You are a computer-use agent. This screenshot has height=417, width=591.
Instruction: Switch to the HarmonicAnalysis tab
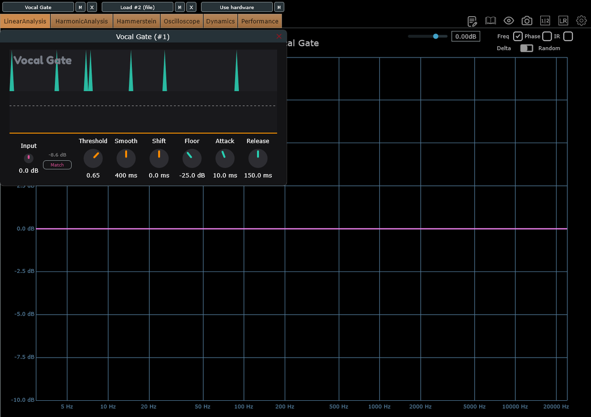tap(82, 21)
